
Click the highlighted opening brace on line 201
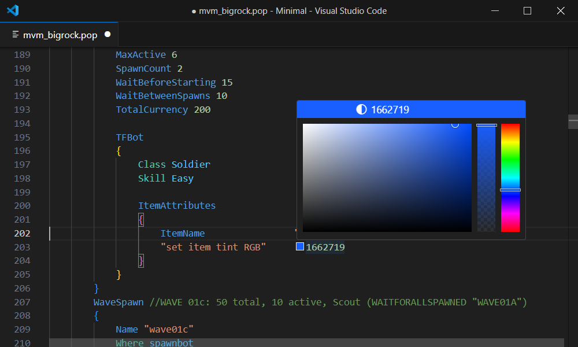point(141,220)
